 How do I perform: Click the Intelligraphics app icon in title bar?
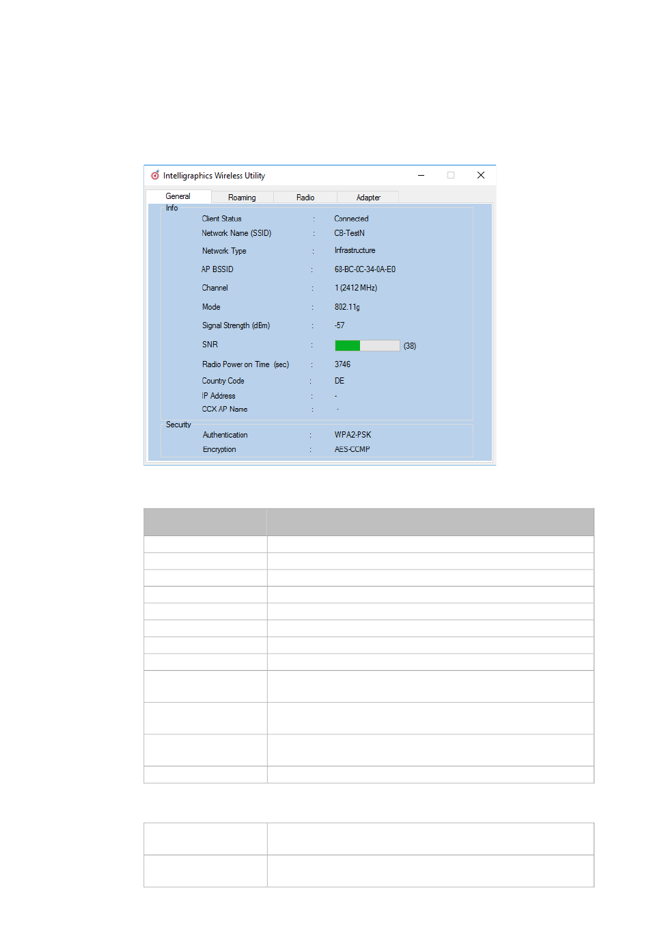(155, 175)
